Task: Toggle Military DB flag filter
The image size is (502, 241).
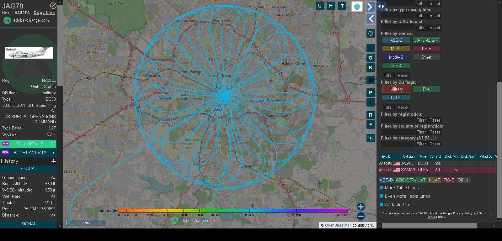Action: tap(396, 89)
